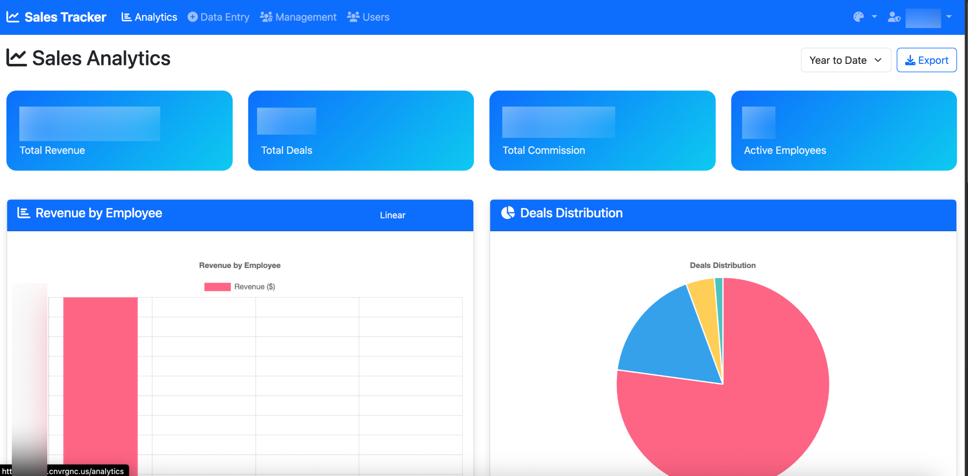Go to the Data Entry page
968x476 pixels.
coord(225,17)
